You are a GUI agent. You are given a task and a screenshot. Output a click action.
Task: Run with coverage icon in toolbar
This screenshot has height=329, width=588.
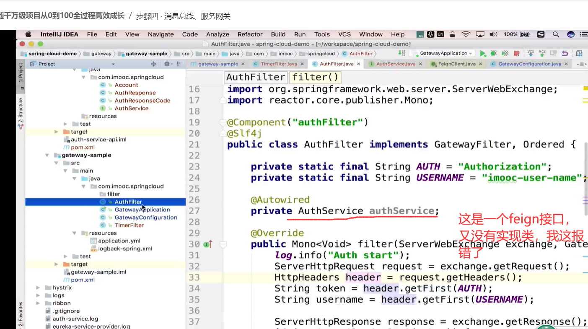click(x=505, y=54)
